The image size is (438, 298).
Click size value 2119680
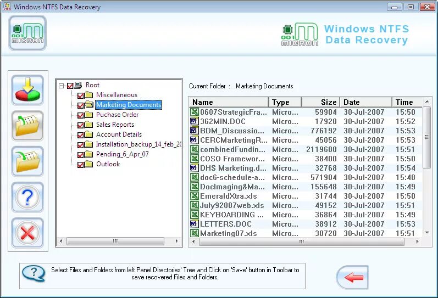(x=321, y=149)
